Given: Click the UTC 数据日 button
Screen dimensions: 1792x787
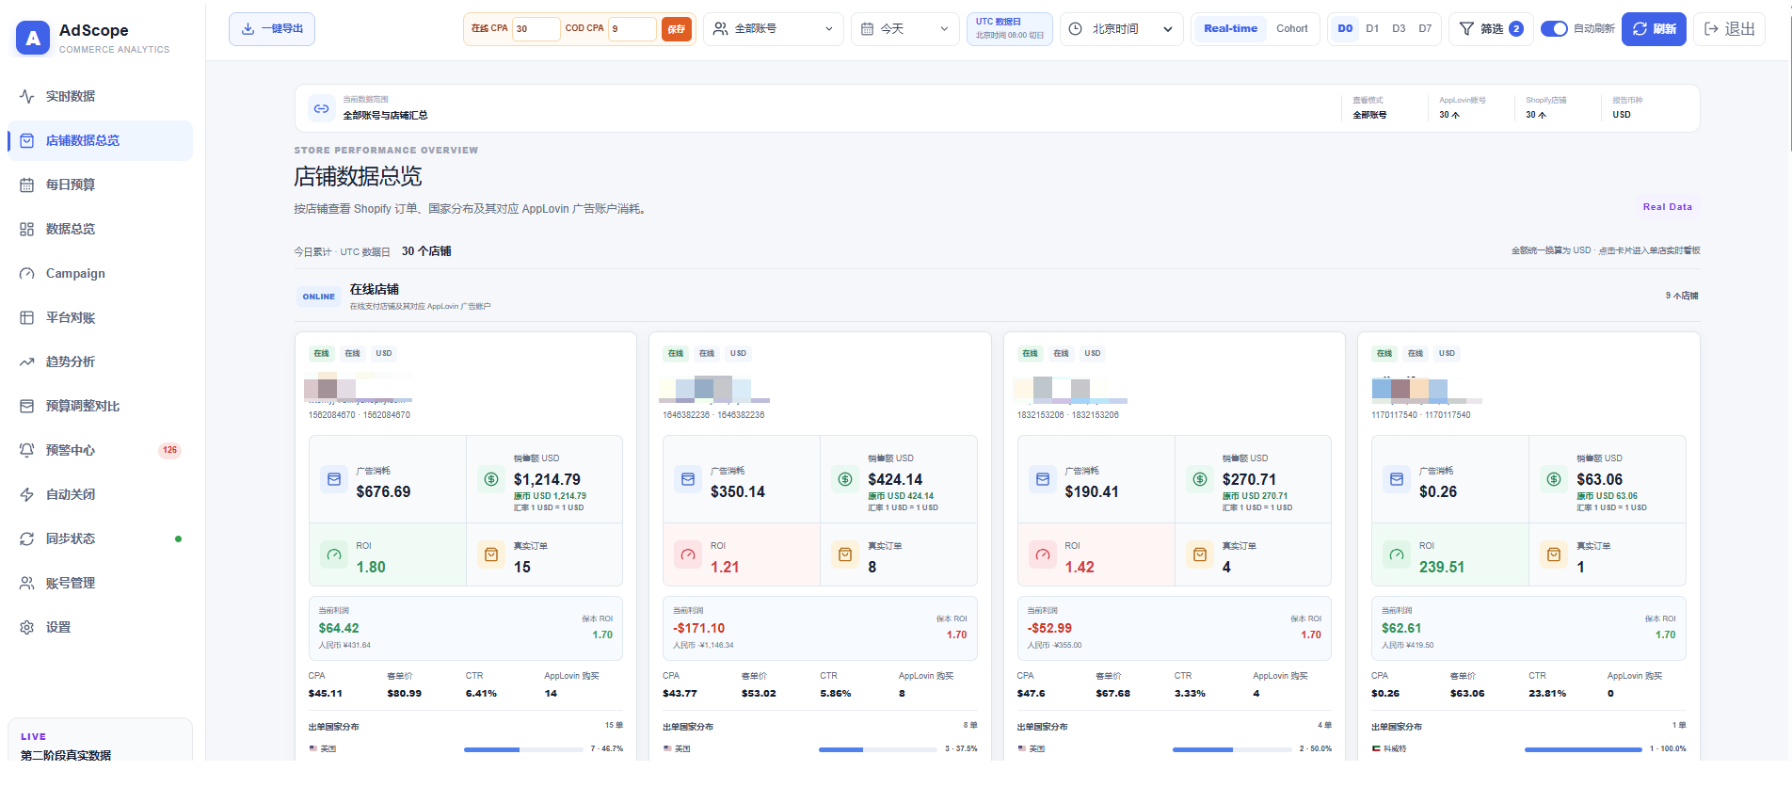Looking at the screenshot, I should pyautogui.click(x=1010, y=29).
